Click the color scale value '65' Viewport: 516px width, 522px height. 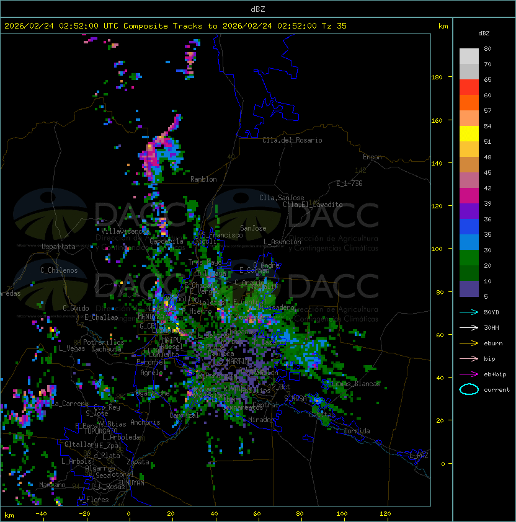click(487, 79)
